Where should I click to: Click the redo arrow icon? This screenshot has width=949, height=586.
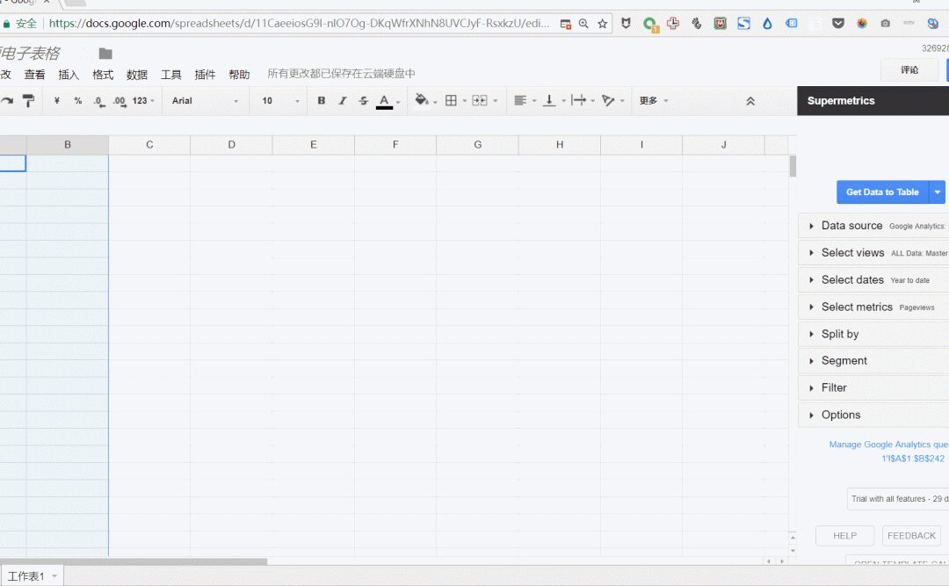(6, 100)
